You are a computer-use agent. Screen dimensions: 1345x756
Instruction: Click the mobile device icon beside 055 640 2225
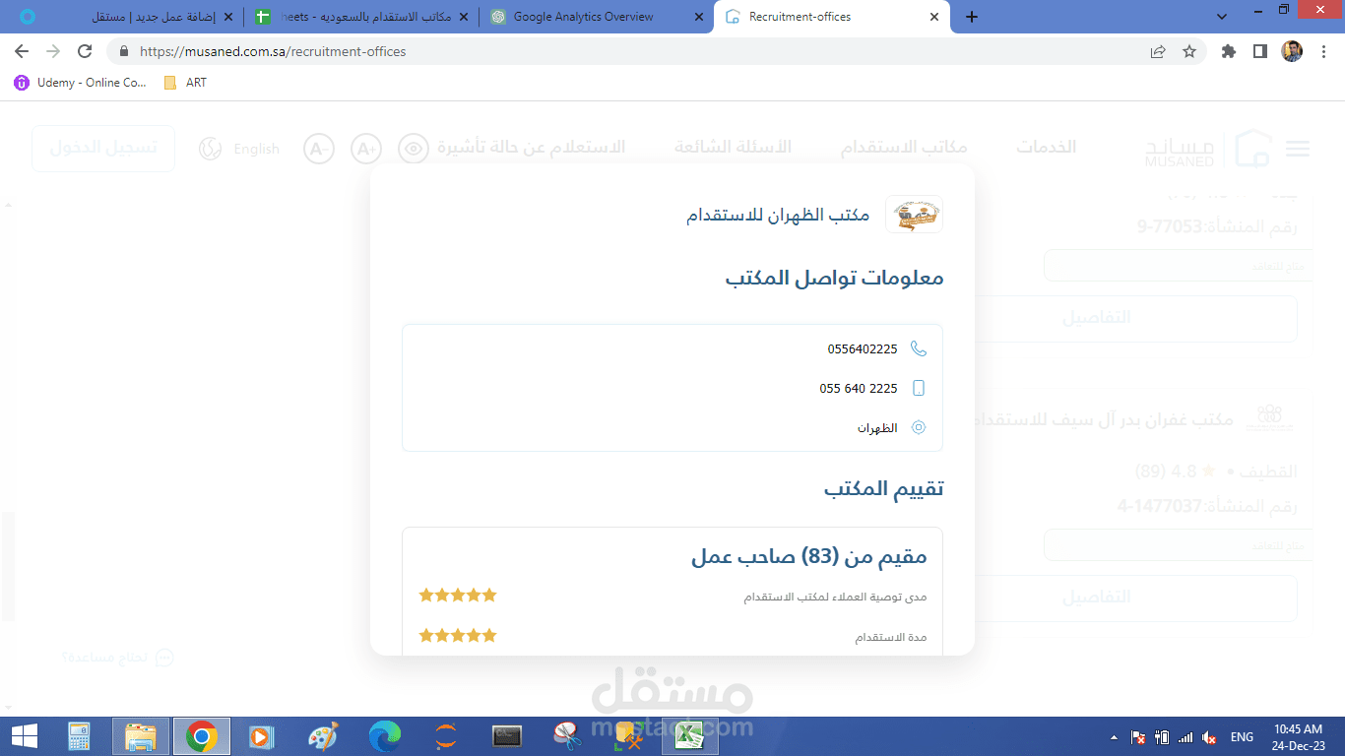click(x=919, y=388)
